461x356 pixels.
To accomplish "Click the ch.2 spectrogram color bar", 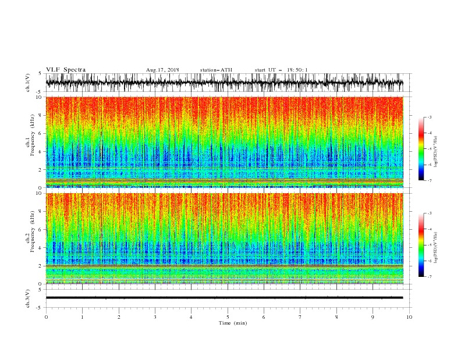I will [x=421, y=245].
